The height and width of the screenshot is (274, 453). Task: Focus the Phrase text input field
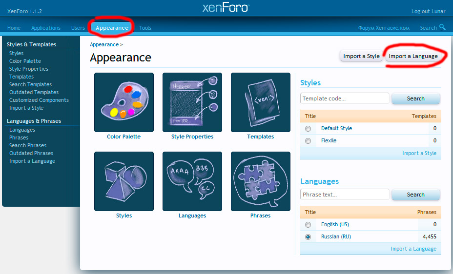pos(345,195)
